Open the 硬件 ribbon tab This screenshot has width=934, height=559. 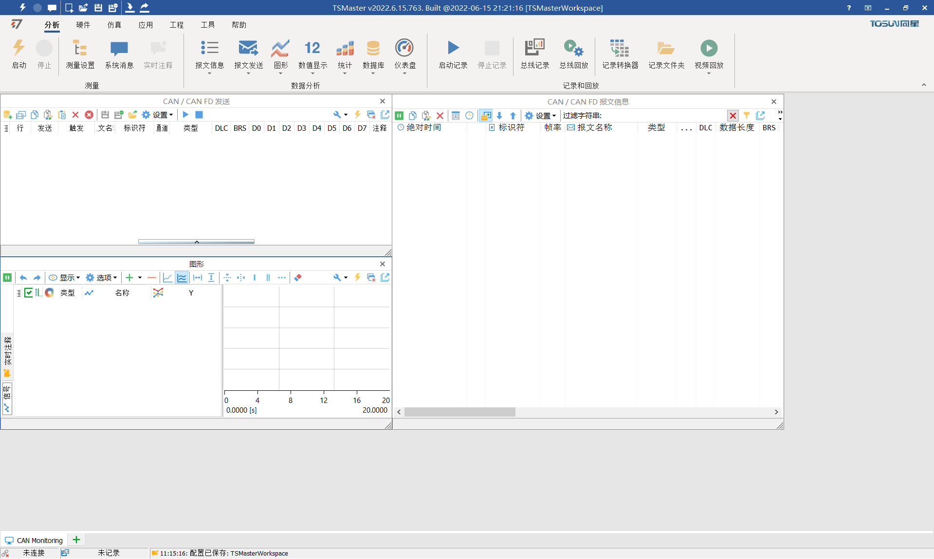(83, 25)
